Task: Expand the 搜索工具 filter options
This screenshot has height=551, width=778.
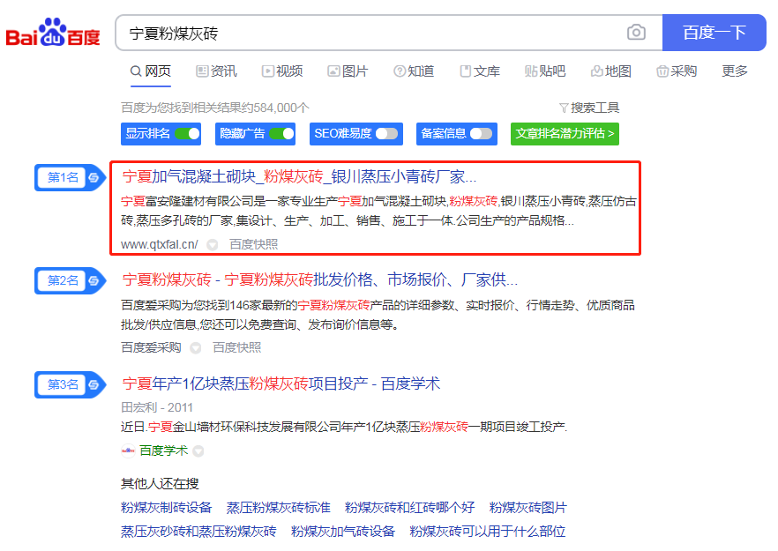Action: (x=589, y=108)
